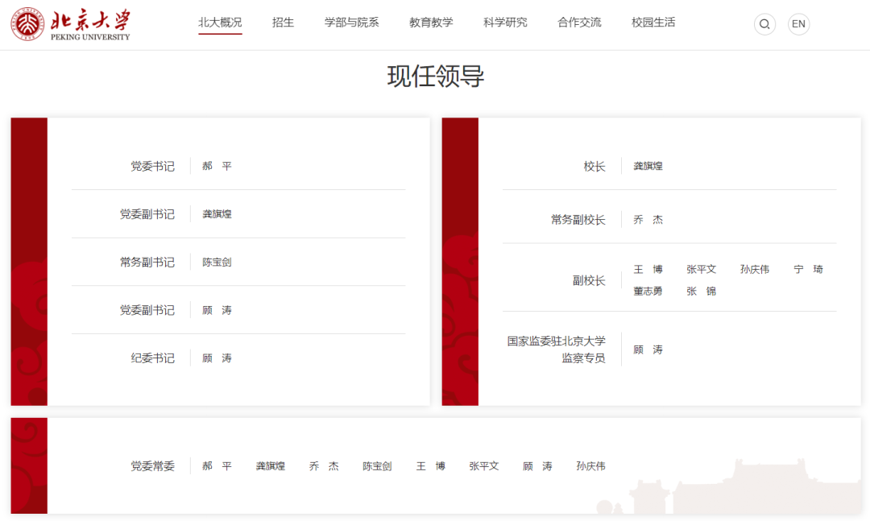Select 郝平 in the 党委常委 row
Screen dimensions: 870x521
point(217,466)
